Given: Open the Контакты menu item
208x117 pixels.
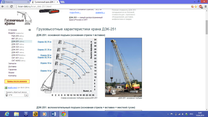Looking at the screenshot, I should [12, 76].
